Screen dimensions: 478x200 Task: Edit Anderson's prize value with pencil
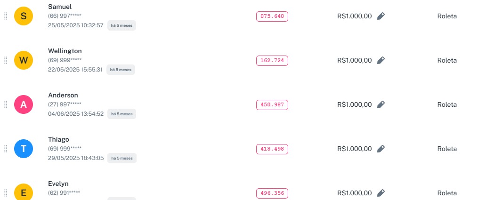[381, 104]
